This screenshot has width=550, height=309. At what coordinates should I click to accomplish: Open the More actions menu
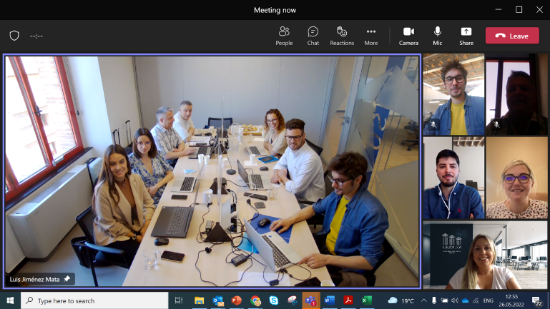coord(370,36)
